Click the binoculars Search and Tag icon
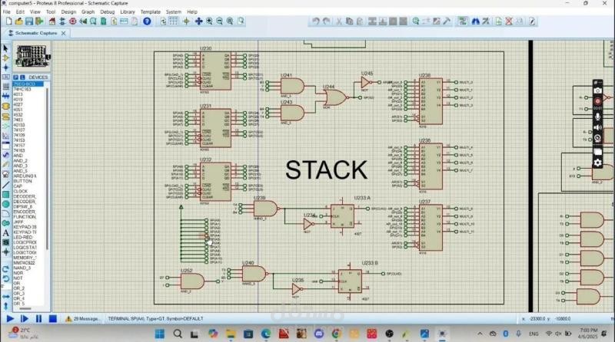This screenshot has width=615, height=342. (475, 21)
